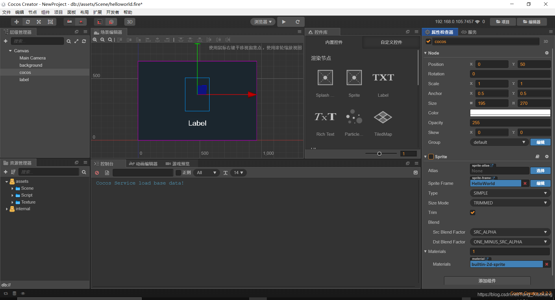The width and height of the screenshot is (555, 300).
Task: Collapse the Node properties section
Action: pyautogui.click(x=425, y=53)
